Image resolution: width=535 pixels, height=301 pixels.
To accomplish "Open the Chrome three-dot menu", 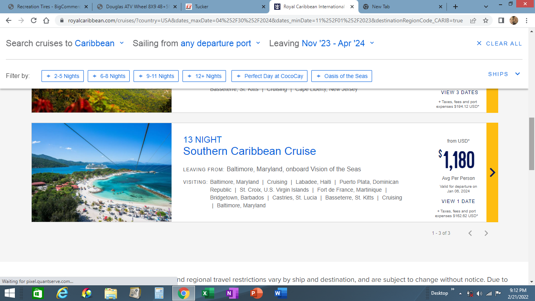I will click(x=526, y=20).
